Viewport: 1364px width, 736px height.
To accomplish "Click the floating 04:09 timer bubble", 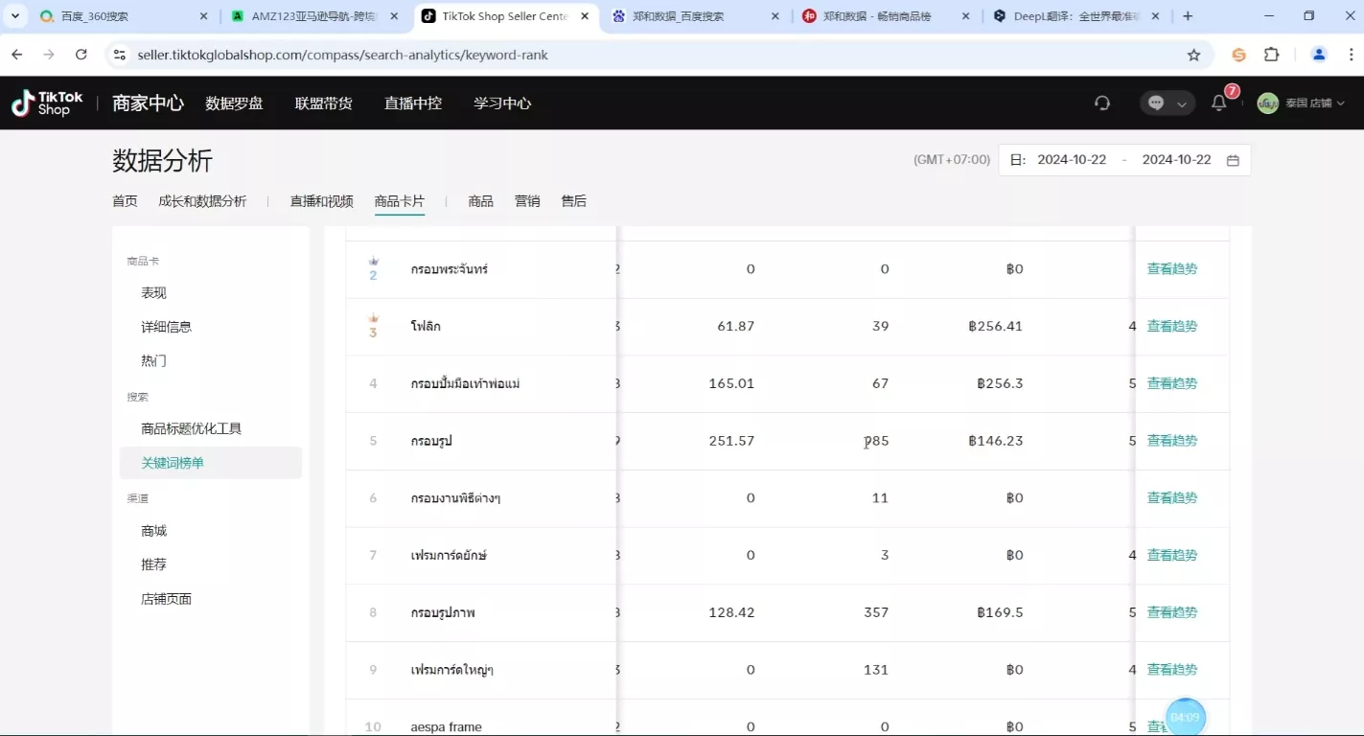I will point(1185,716).
